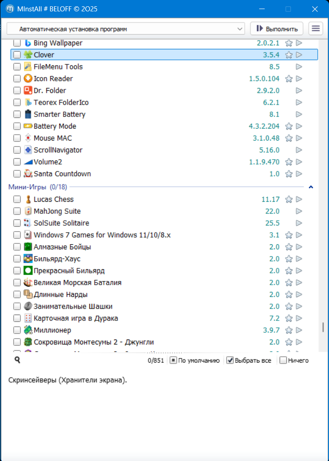
Task: Click the vertical scrollbar thumb
Action: 323,327
